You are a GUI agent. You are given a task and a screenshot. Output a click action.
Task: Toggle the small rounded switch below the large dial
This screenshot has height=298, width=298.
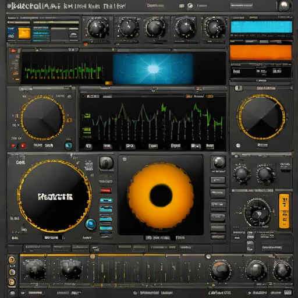tap(250, 246)
